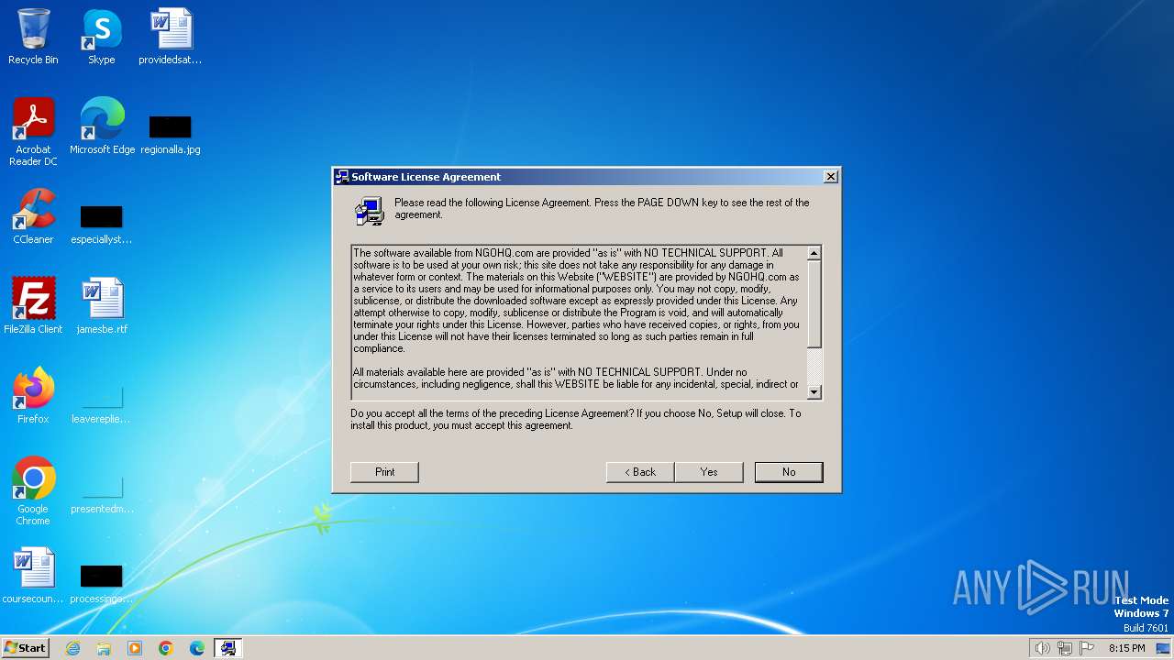Open the taskbar clock showing 8:15 PM

pos(1126,648)
